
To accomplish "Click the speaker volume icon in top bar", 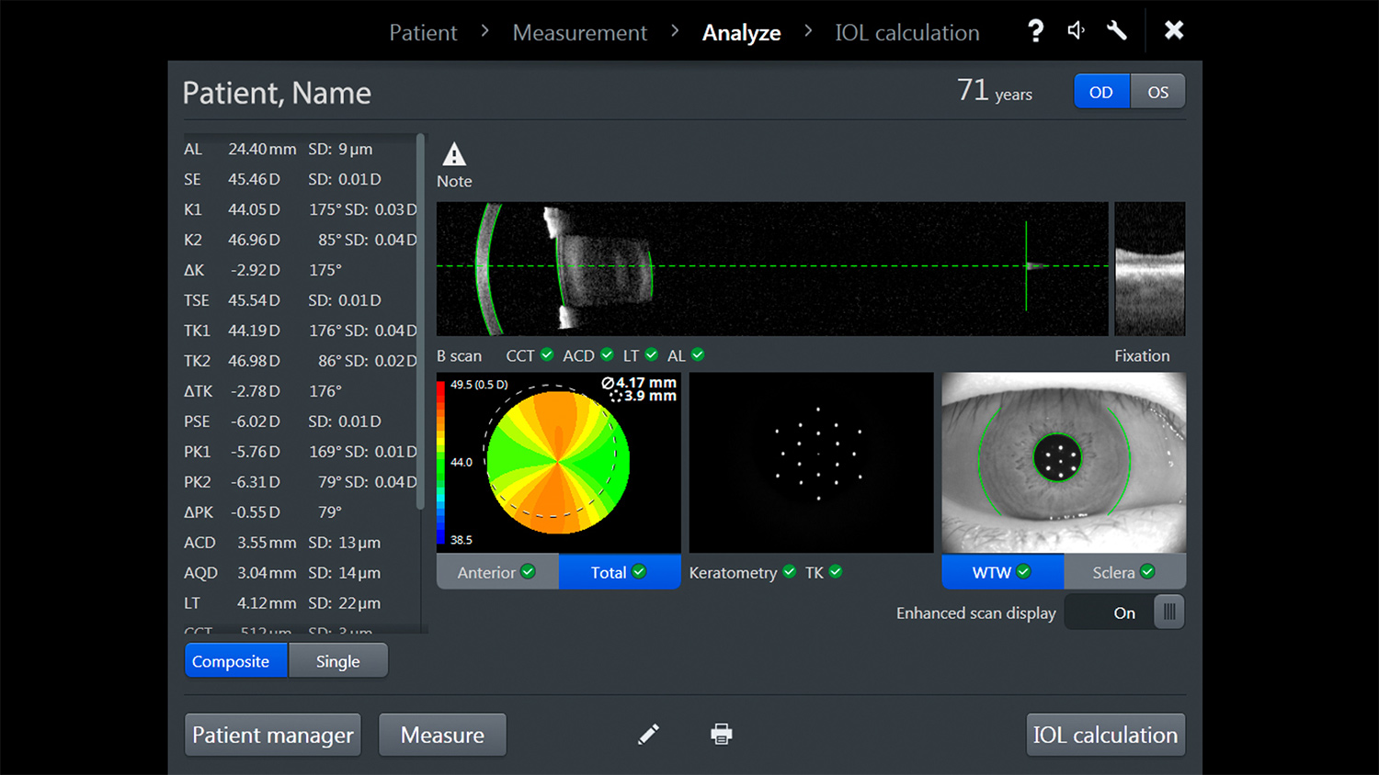I will pyautogui.click(x=1076, y=30).
